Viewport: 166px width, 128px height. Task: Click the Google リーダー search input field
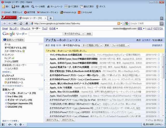(x=46, y=34)
